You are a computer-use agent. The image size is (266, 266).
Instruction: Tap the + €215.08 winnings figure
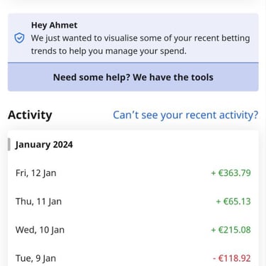coord(231,230)
